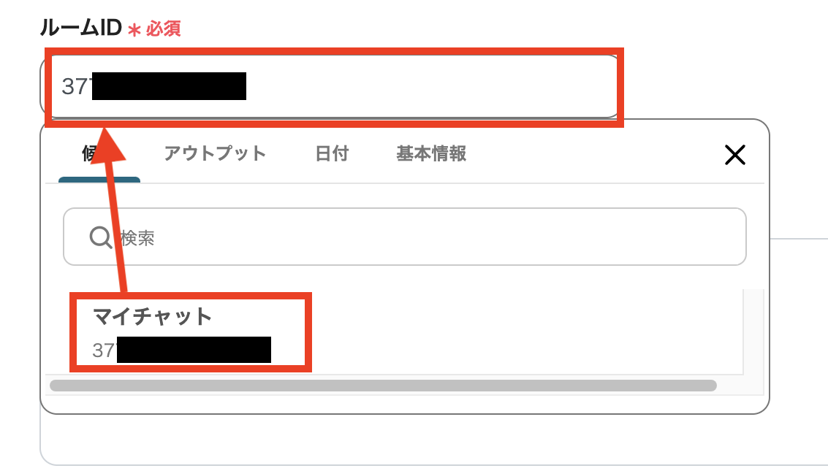The image size is (828, 471).
Task: Click the magnifying glass search icon
Action: point(100,237)
